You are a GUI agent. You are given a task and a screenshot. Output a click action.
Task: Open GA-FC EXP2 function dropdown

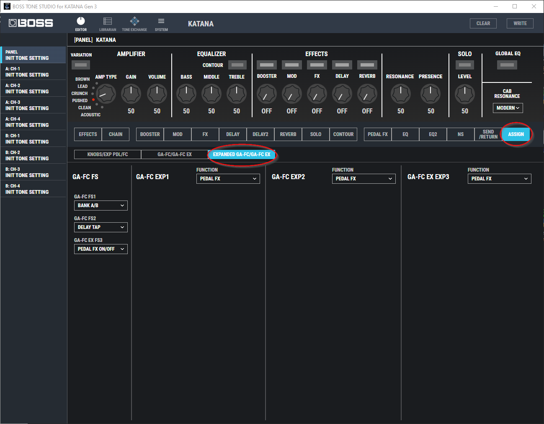(x=364, y=179)
